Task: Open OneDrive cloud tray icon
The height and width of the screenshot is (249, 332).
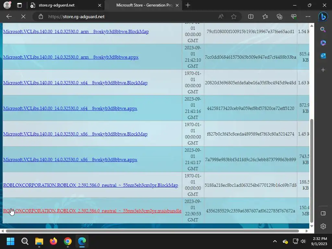Action: tap(285, 241)
